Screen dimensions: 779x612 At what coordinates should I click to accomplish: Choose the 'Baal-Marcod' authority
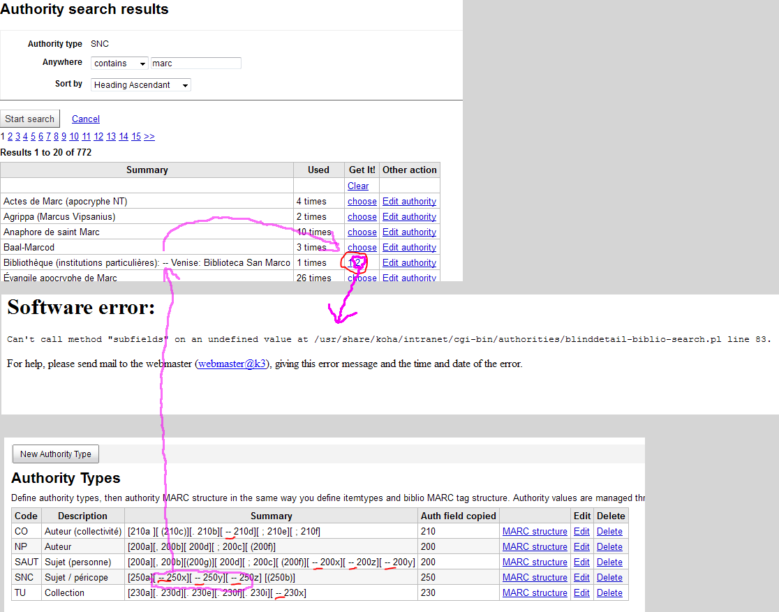pos(362,248)
